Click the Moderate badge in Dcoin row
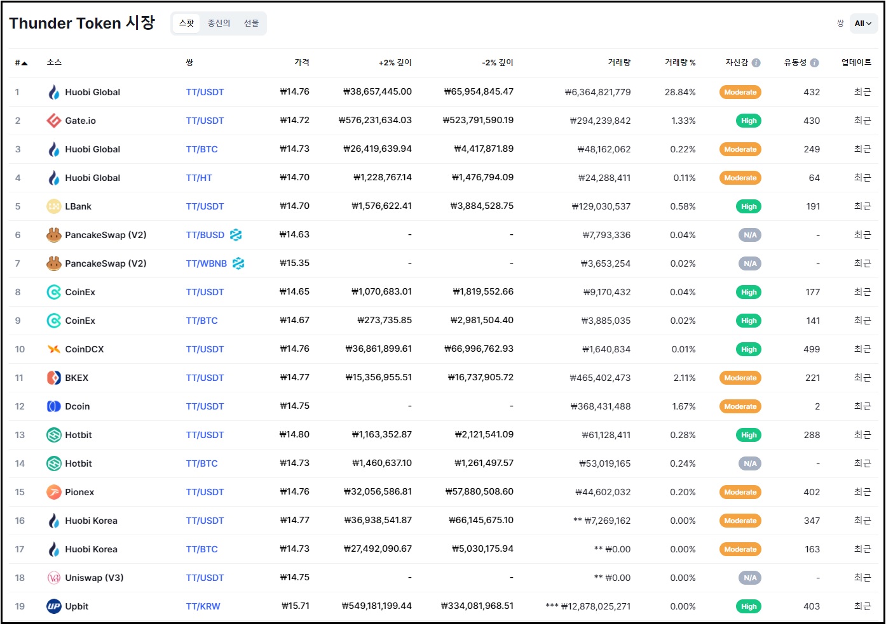The height and width of the screenshot is (626, 886). click(740, 406)
